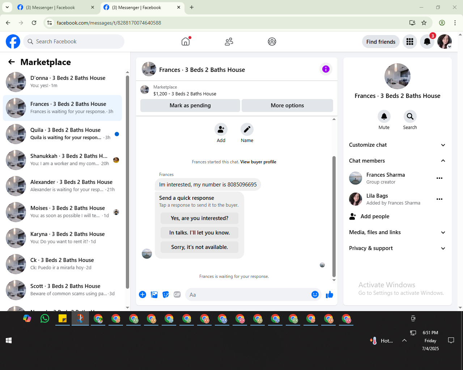Switch to the first Messenger browser tab
The image size is (463, 370).
[56, 7]
